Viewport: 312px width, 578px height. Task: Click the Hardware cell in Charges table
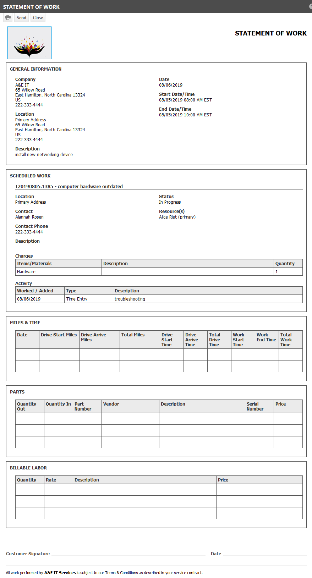coord(59,272)
